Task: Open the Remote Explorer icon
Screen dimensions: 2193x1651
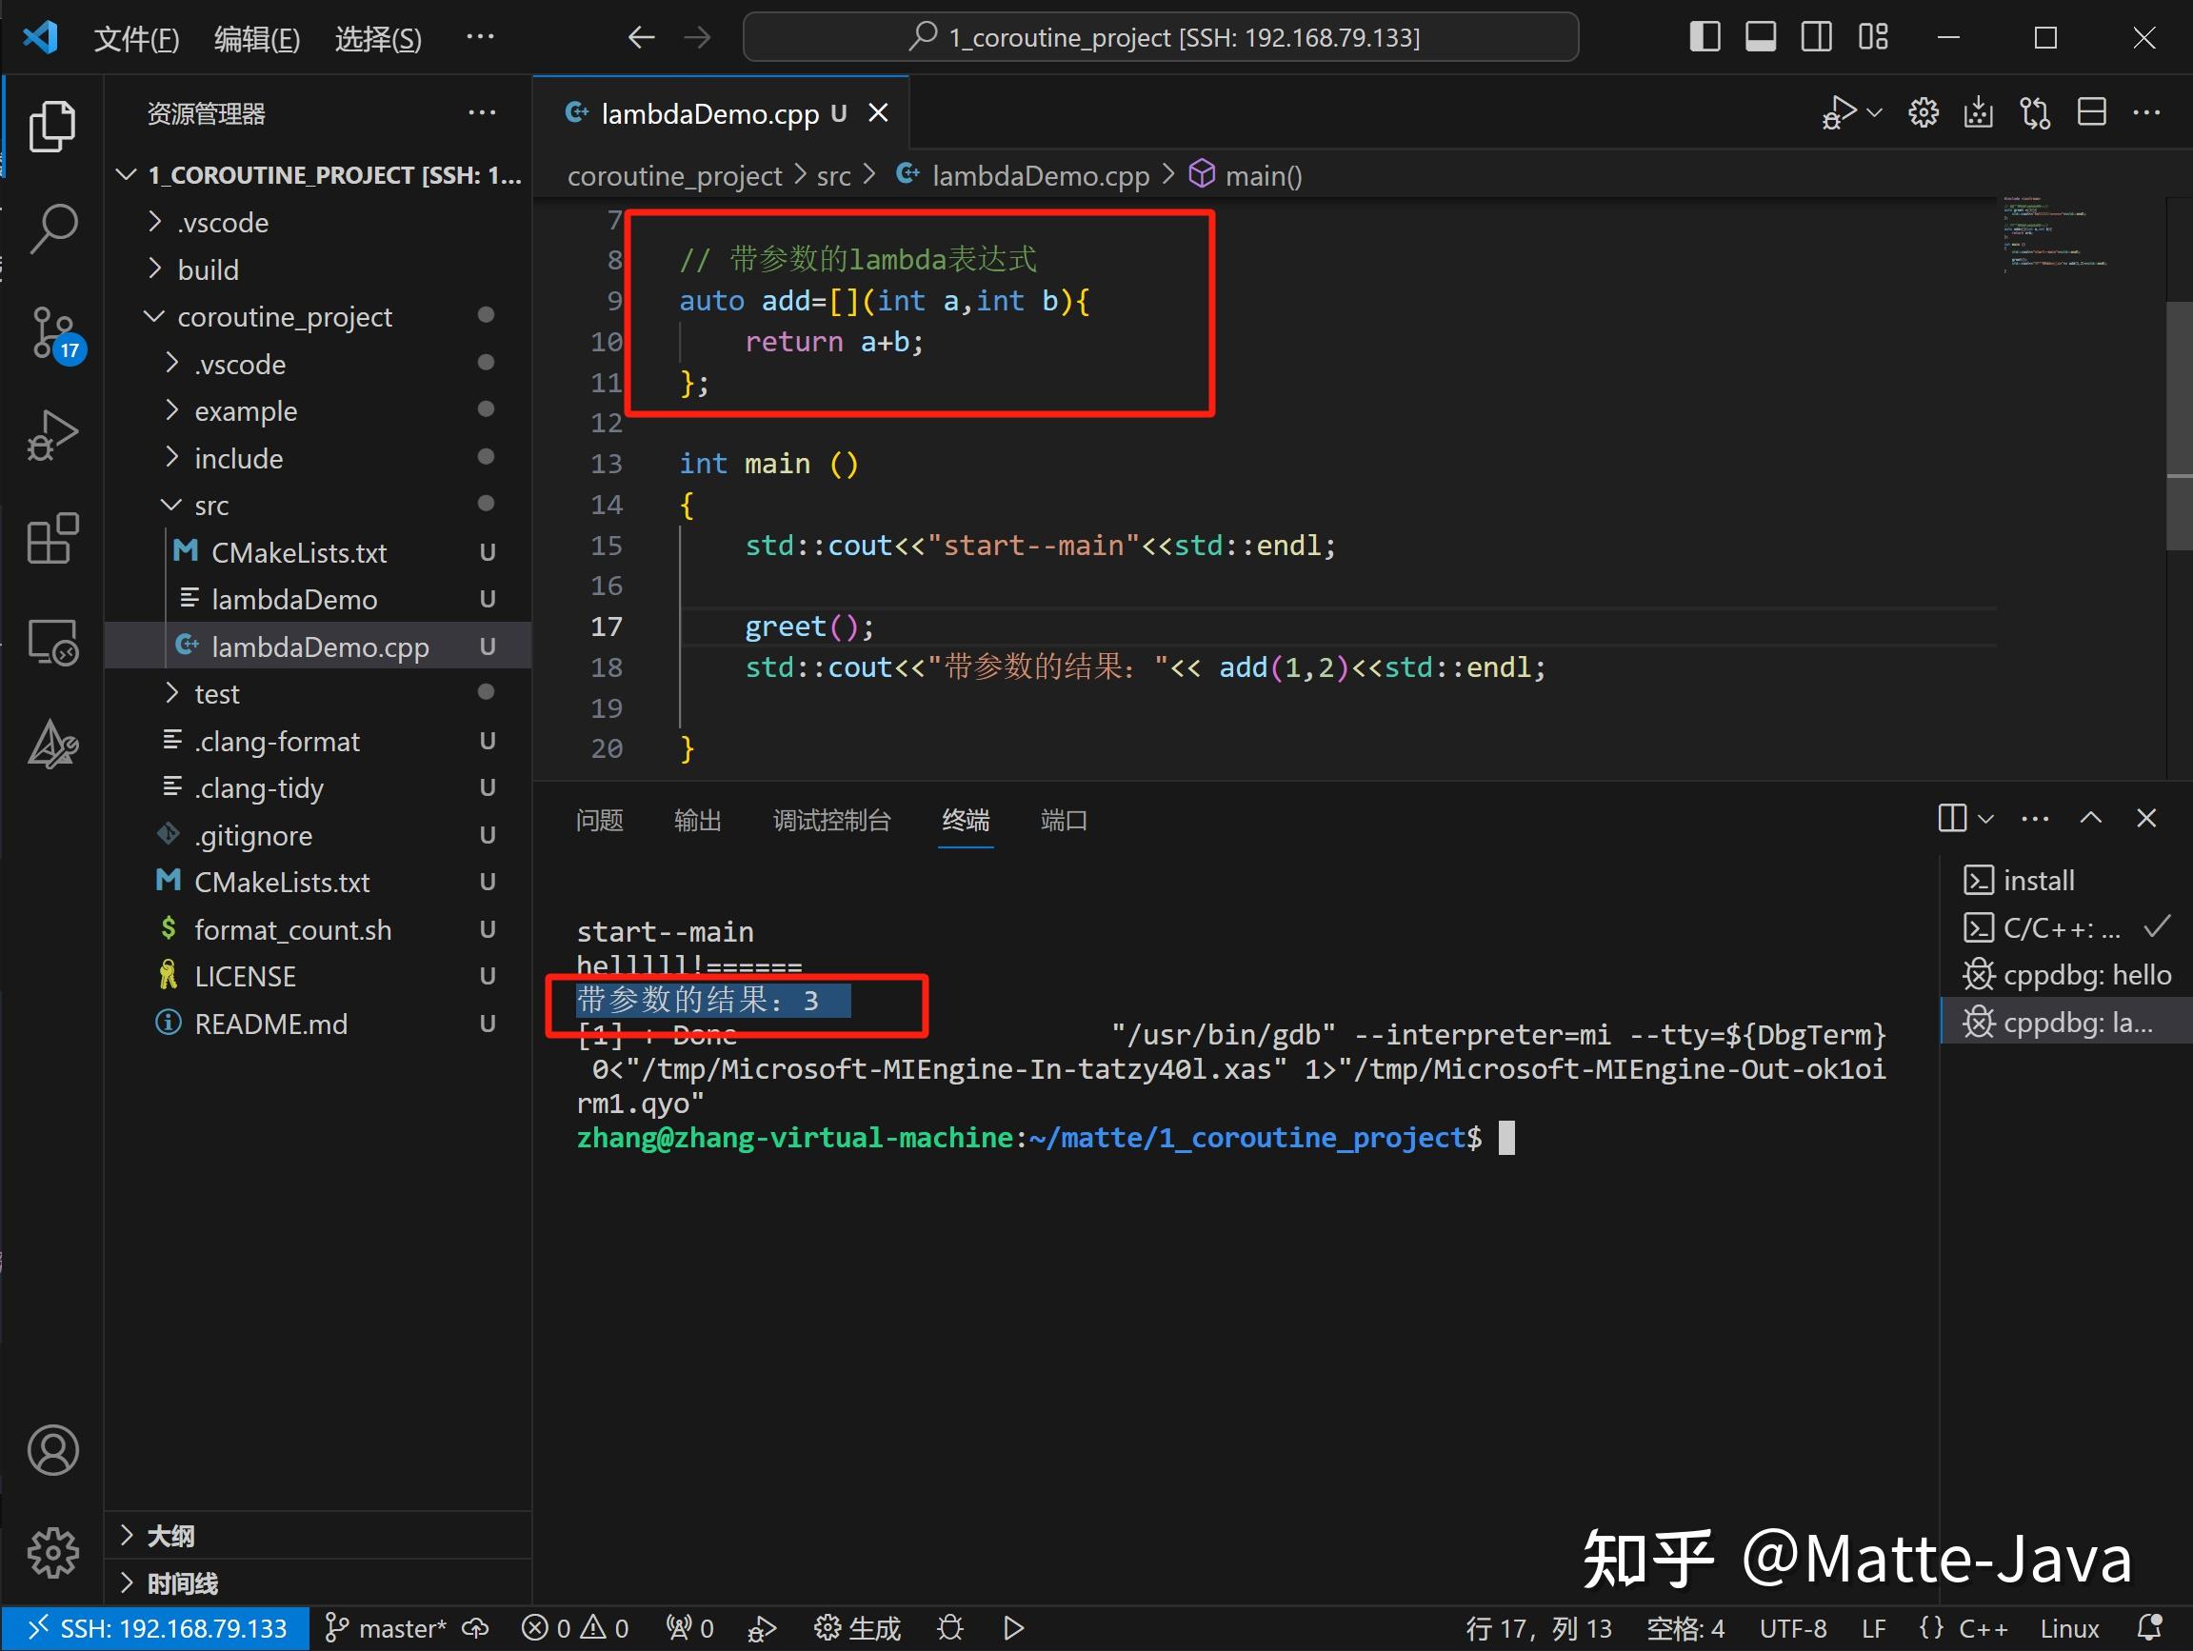Action: 53,643
